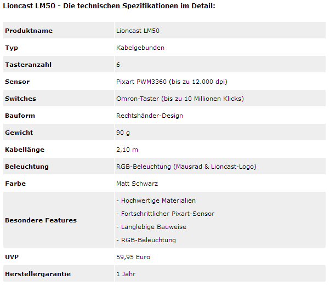Select the 'Besondere Features' label

pos(41,220)
